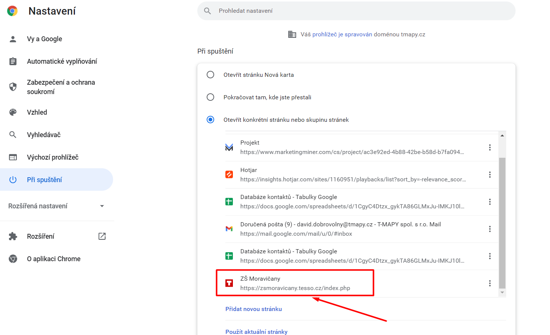
Task: Open the three-dot menu for the Hotjar page
Action: coord(490,175)
